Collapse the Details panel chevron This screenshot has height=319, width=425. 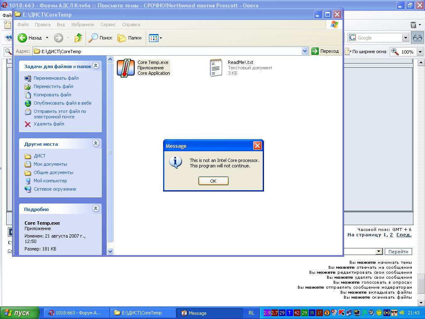(96, 209)
